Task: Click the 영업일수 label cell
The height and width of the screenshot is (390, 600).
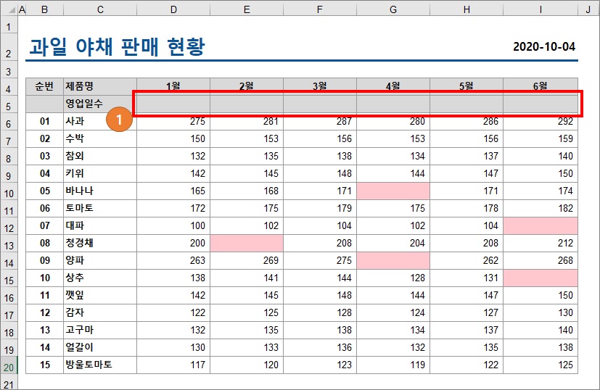Action: [x=100, y=104]
